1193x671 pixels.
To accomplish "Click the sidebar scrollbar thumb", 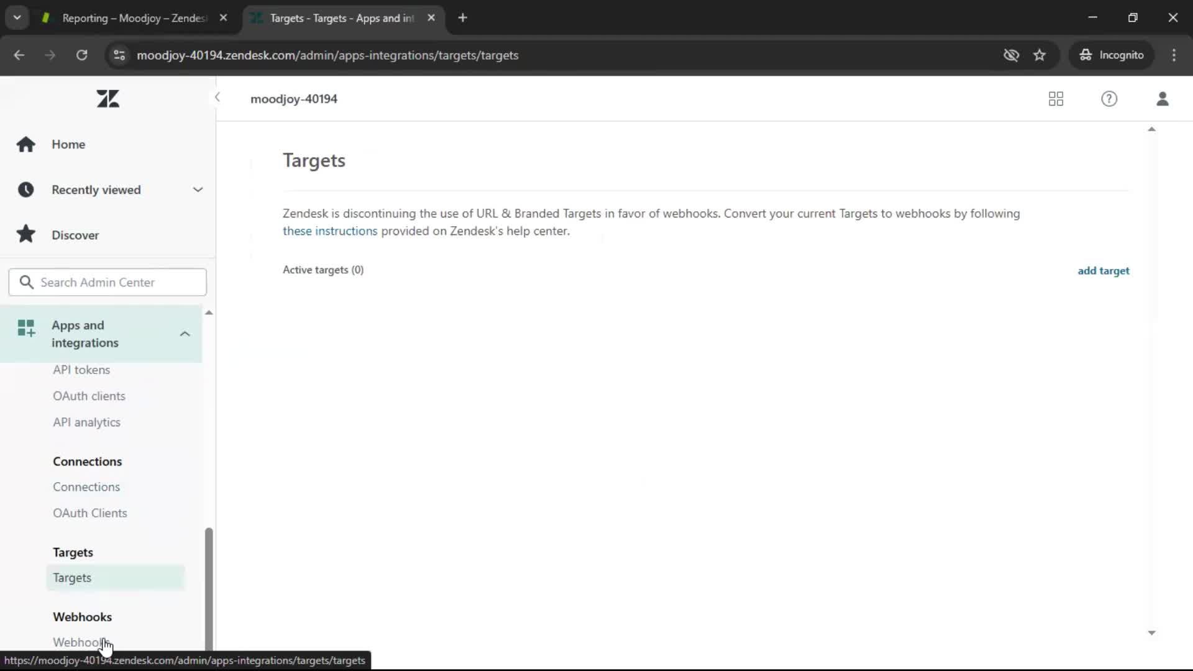I will (209, 588).
